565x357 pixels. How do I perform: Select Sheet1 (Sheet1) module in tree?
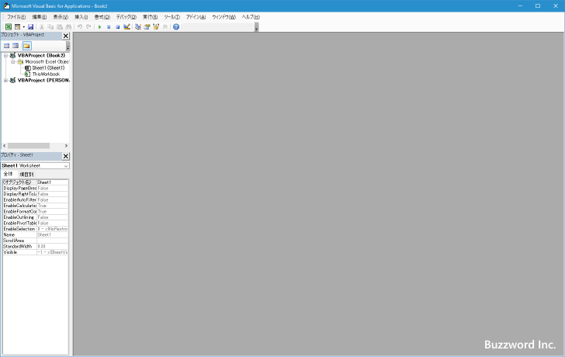coord(48,68)
